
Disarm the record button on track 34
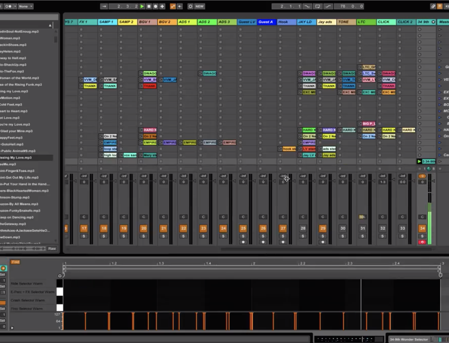422,242
